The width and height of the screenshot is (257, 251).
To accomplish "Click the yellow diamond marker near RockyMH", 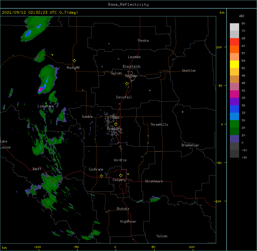I will click(74, 61).
